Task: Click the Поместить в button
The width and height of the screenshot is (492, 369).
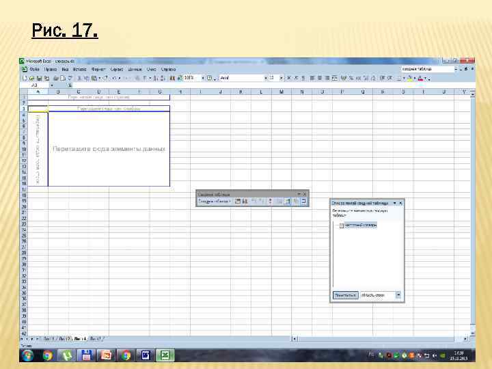Action: click(x=345, y=295)
